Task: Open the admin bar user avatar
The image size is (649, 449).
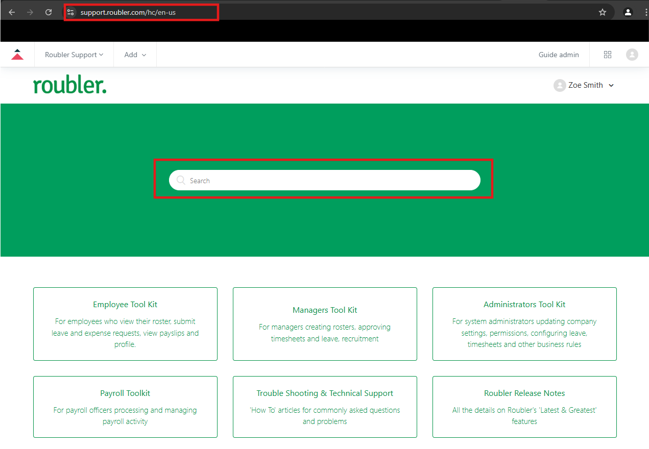Action: (632, 55)
